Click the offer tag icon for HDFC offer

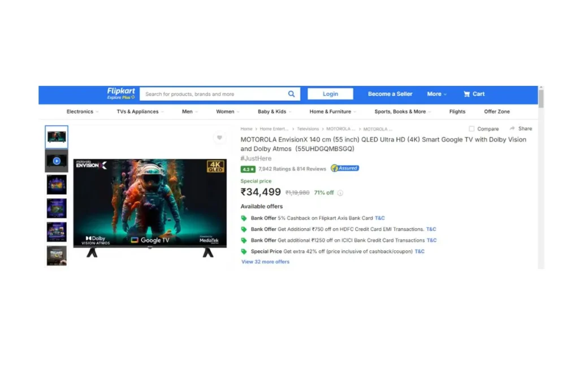coord(244,229)
